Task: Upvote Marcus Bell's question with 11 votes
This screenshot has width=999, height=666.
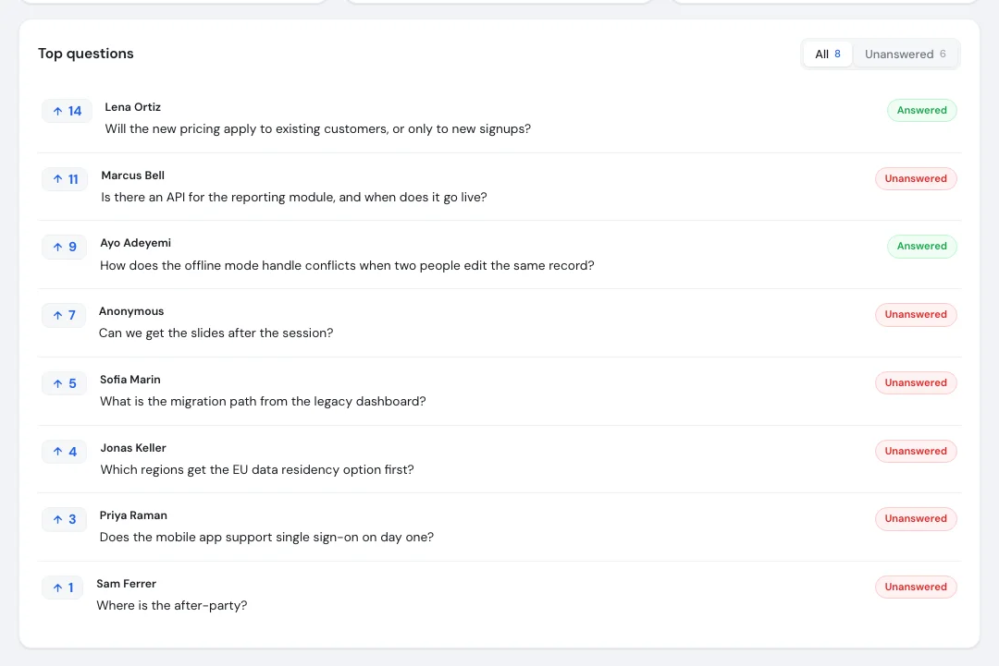Action: (65, 179)
